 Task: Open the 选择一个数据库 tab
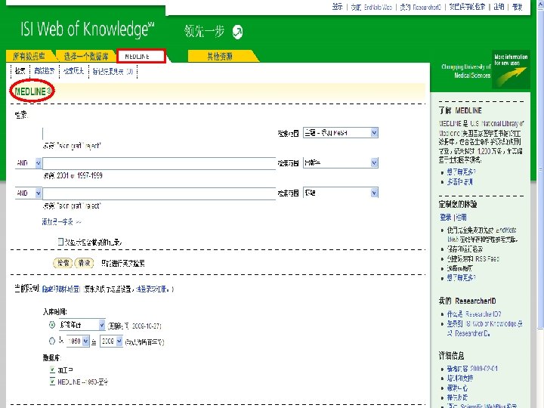(x=86, y=56)
